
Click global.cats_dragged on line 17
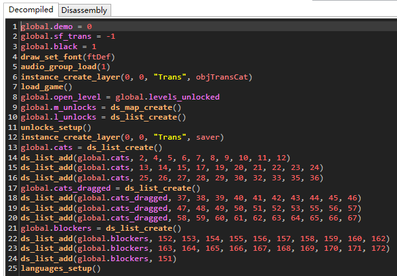point(61,187)
